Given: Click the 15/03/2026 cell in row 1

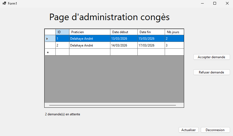Looking at the screenshot, I should [151, 39].
